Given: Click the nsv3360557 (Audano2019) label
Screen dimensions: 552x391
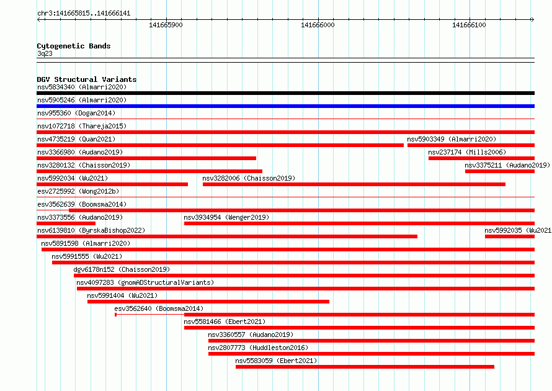Looking at the screenshot, I should point(251,335).
